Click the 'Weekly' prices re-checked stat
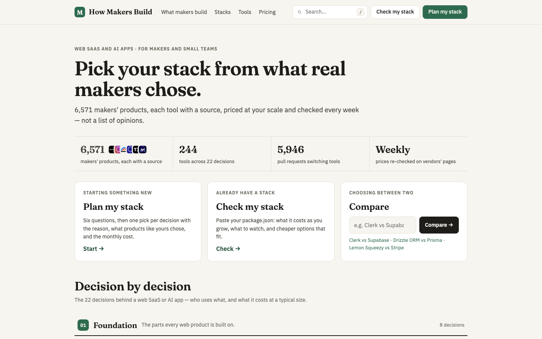Image resolution: width=542 pixels, height=339 pixels. pos(393,150)
